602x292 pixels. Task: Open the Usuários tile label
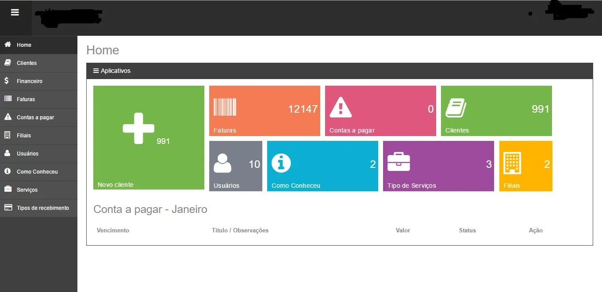coord(226,186)
